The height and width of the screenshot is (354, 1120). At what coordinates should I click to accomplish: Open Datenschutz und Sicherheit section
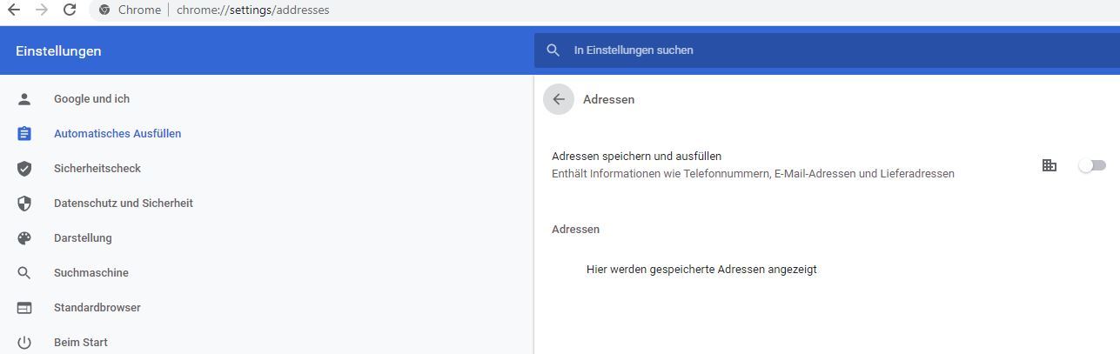[x=124, y=204]
